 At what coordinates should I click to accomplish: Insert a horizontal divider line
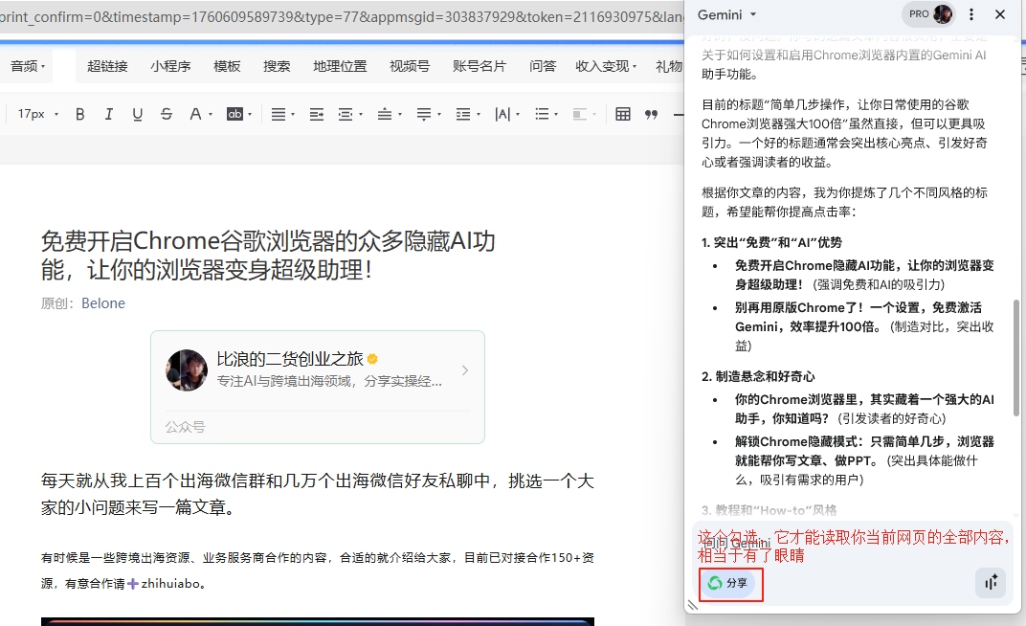coord(679,115)
